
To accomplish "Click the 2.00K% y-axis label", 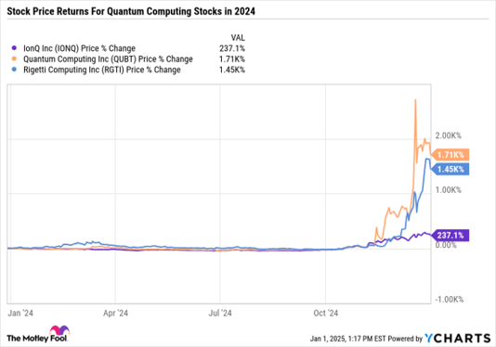I will 449,135.
